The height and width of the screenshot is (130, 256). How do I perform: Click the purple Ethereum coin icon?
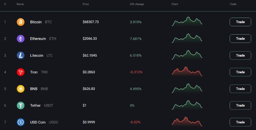pos(20,39)
